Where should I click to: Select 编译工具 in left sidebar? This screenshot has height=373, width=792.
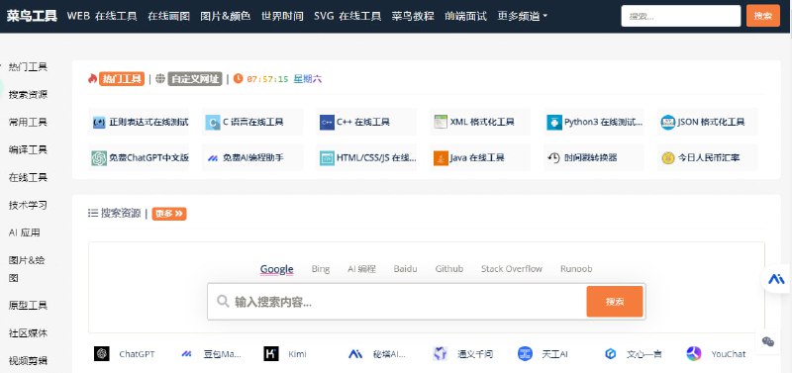tap(28, 150)
